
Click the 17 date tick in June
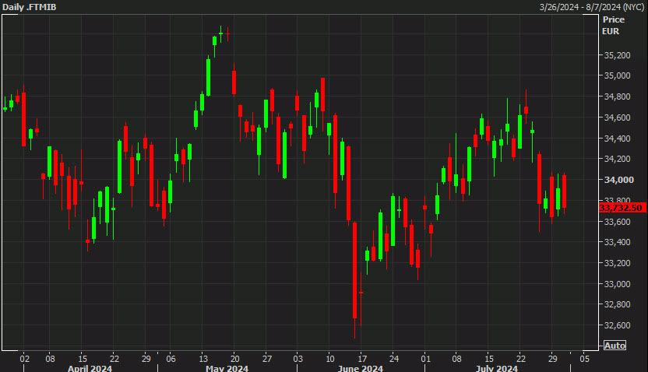point(362,358)
